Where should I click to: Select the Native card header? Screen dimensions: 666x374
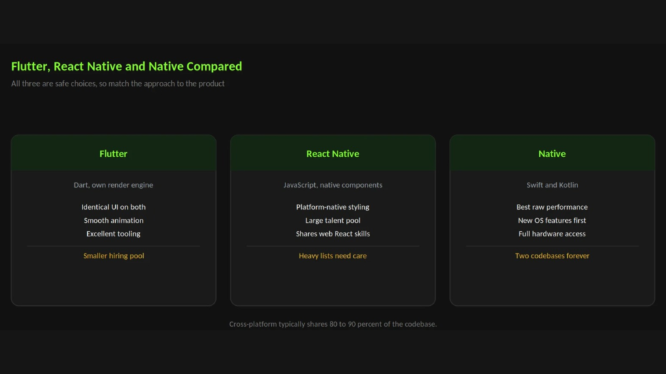552,153
